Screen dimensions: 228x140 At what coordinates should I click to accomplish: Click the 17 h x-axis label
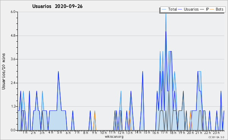coord(164,132)
